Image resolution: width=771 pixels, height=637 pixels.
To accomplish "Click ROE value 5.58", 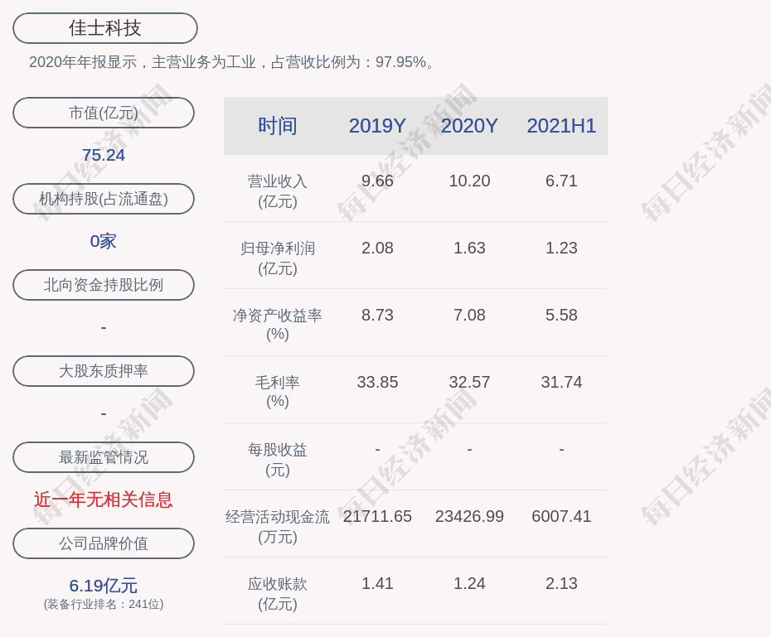I will point(561,315).
